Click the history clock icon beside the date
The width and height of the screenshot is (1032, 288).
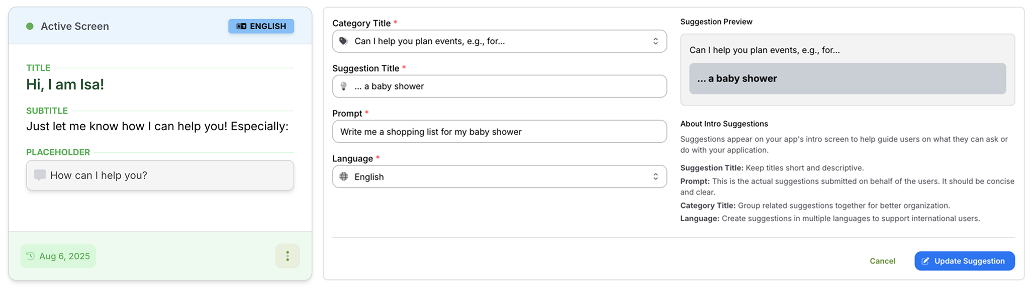(31, 256)
